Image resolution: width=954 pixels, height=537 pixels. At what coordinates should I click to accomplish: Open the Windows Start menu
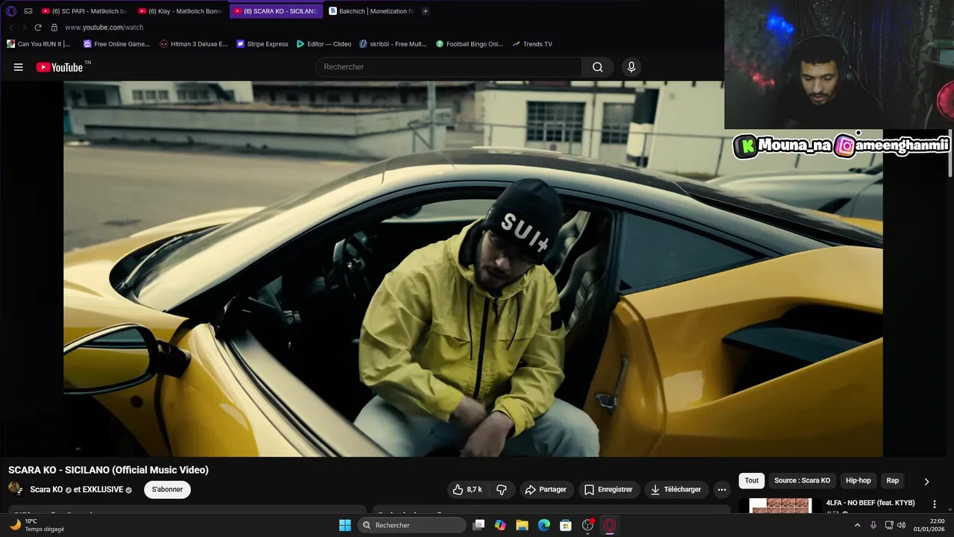click(x=345, y=525)
